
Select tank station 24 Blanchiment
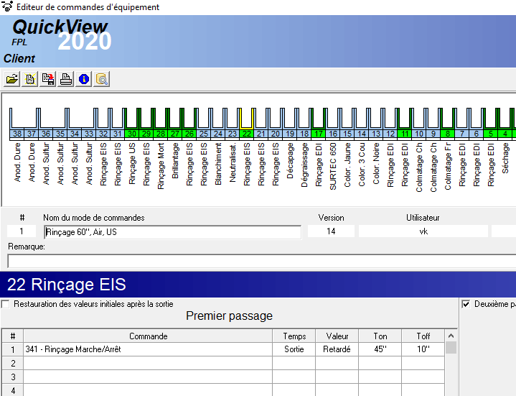218,134
